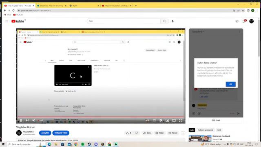Screen dimensions: 261x147
Task: Open the emoji picker in chat
Action: [x=194, y=114]
